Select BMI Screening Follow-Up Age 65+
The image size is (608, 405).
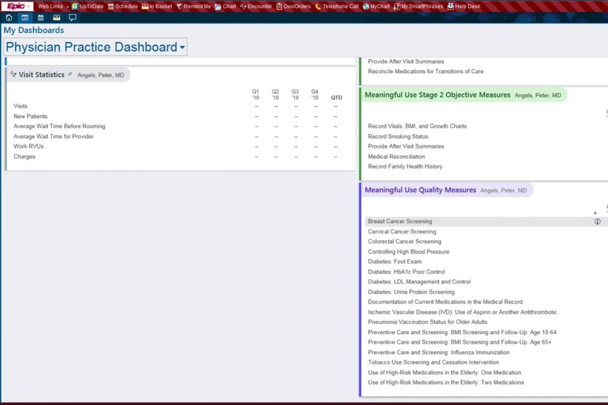click(460, 342)
